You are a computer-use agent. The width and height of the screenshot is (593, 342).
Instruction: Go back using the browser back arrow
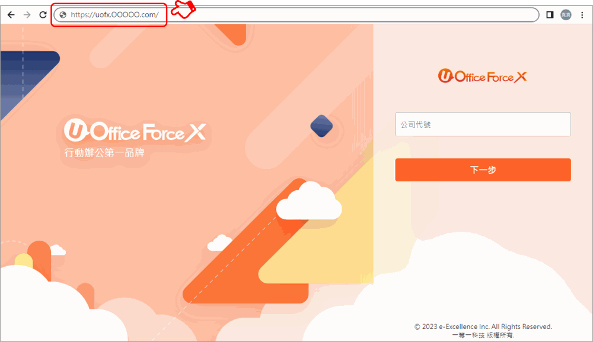tap(11, 15)
